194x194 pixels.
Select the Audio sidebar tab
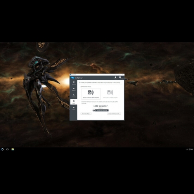(x=74, y=102)
